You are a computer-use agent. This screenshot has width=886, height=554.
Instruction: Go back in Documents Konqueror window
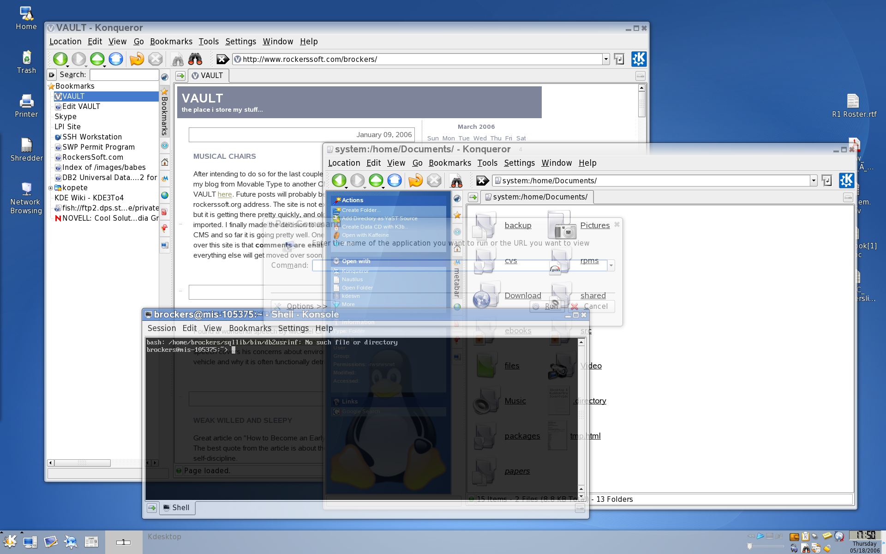(339, 181)
